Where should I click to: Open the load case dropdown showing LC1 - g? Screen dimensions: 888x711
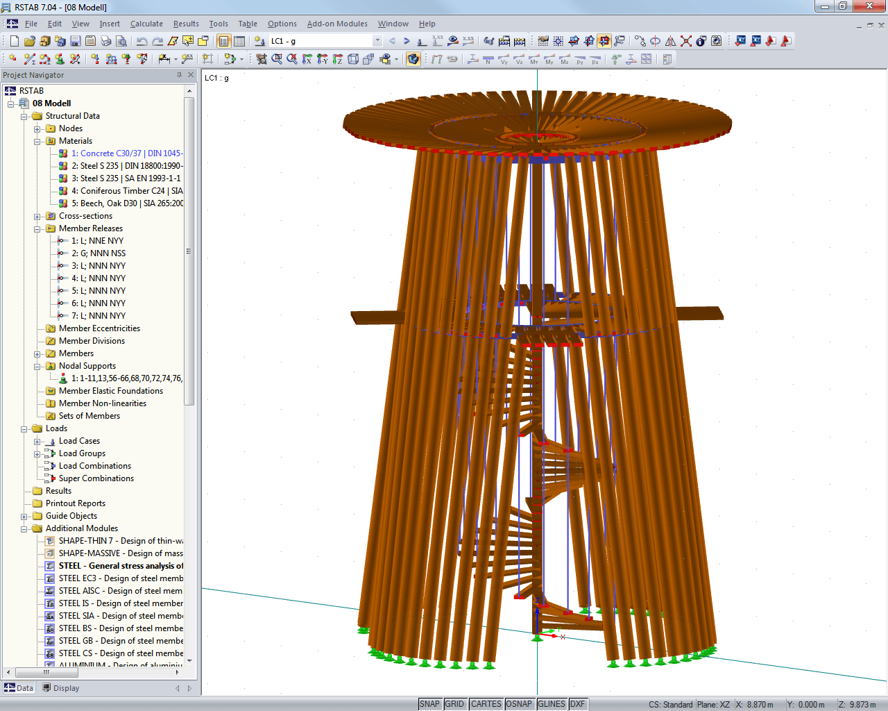[x=377, y=41]
